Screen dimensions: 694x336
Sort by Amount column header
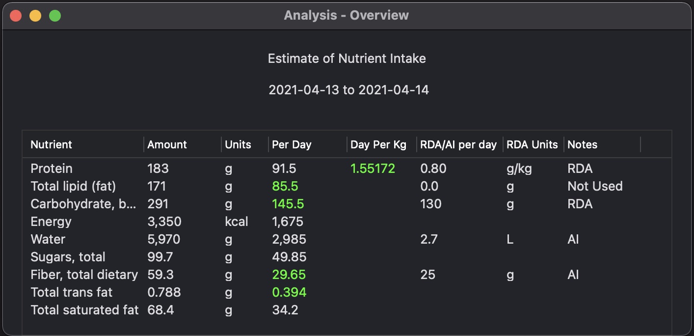(x=167, y=144)
